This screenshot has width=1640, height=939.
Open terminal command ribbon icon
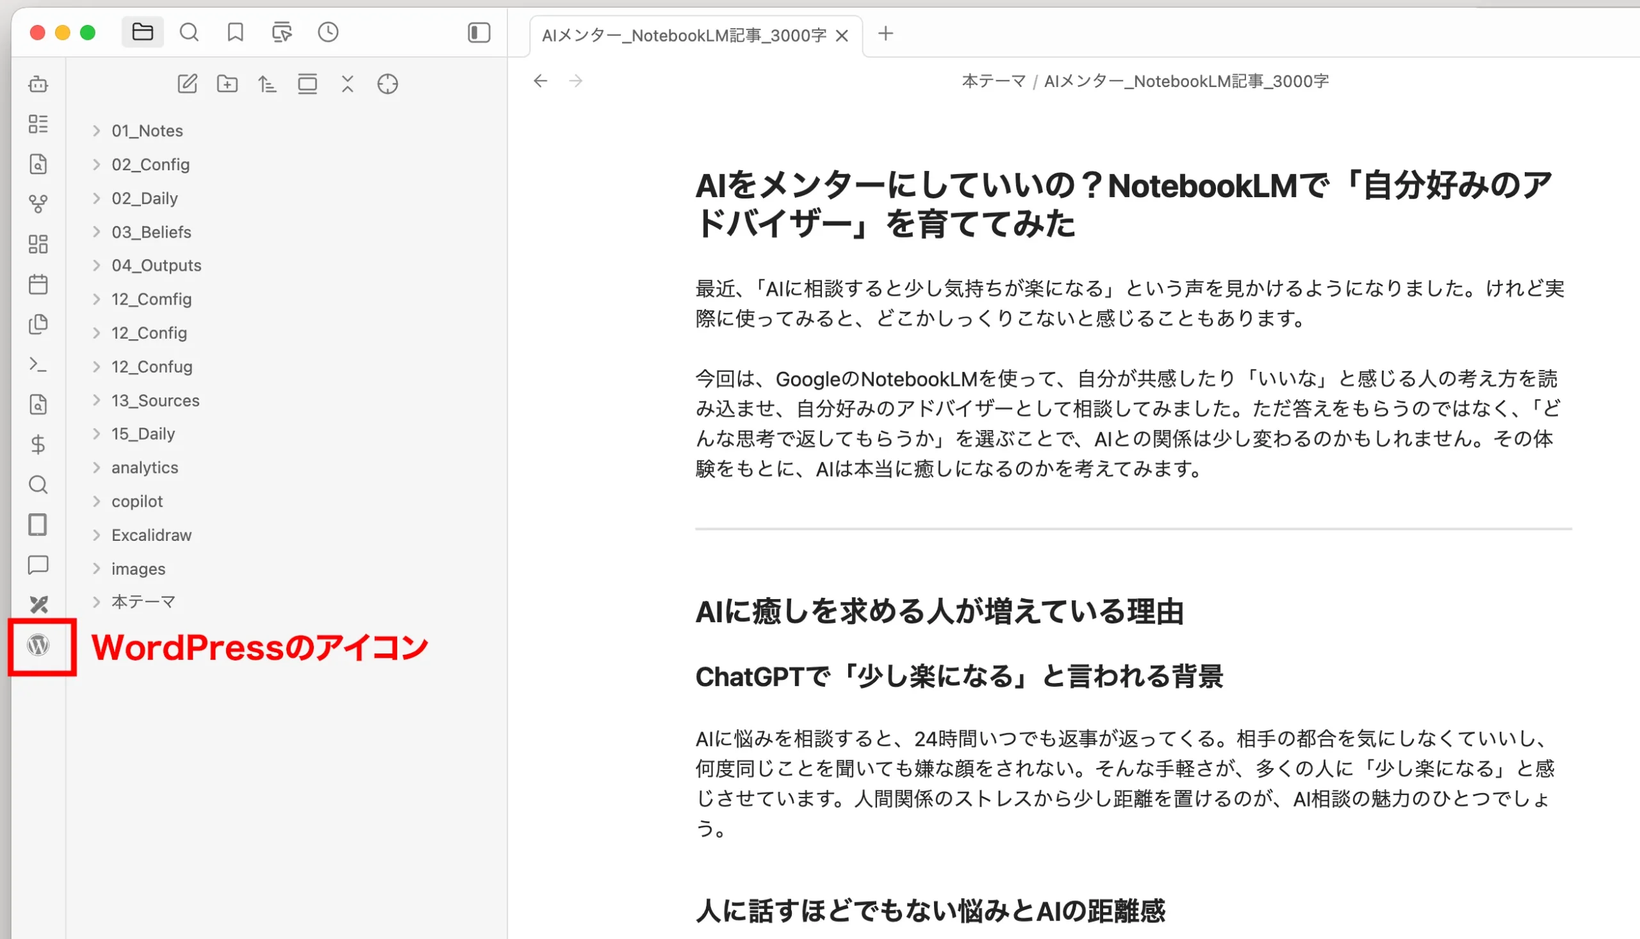[x=38, y=365]
